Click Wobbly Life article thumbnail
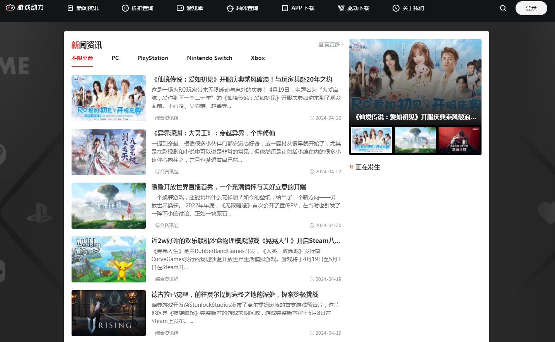The width and height of the screenshot is (555, 342). [x=109, y=259]
